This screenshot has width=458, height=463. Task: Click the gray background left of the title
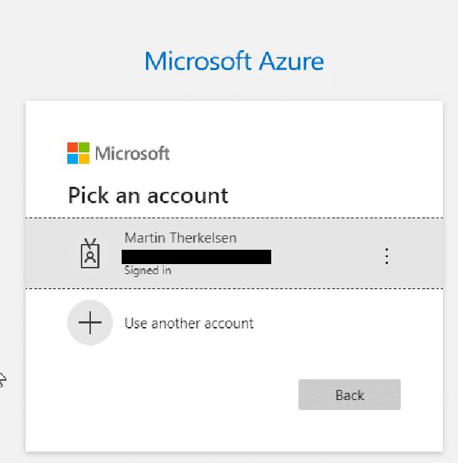click(72, 61)
